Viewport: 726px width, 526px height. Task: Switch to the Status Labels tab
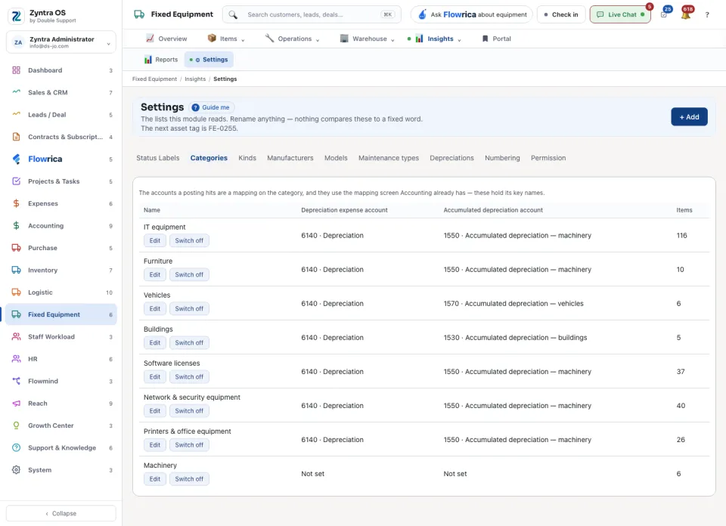(x=158, y=158)
